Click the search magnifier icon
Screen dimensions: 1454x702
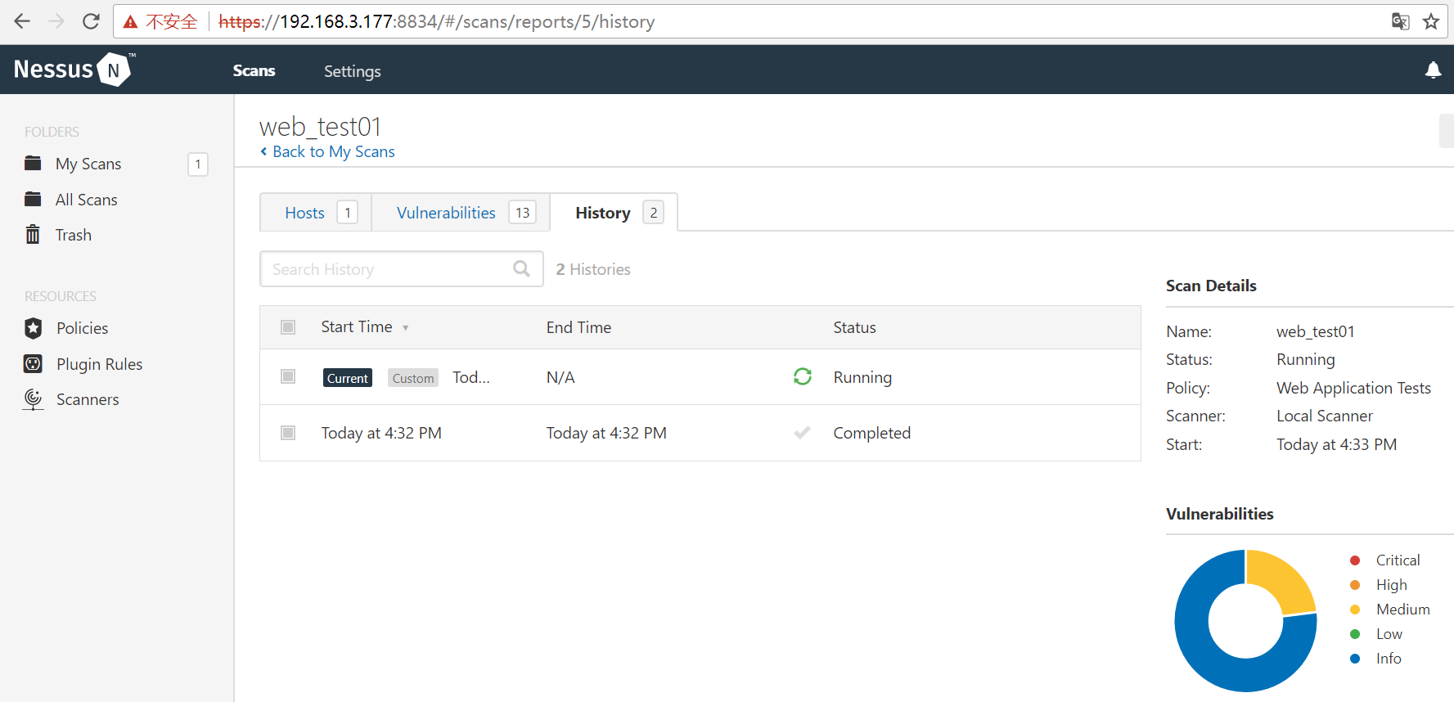pyautogui.click(x=521, y=268)
